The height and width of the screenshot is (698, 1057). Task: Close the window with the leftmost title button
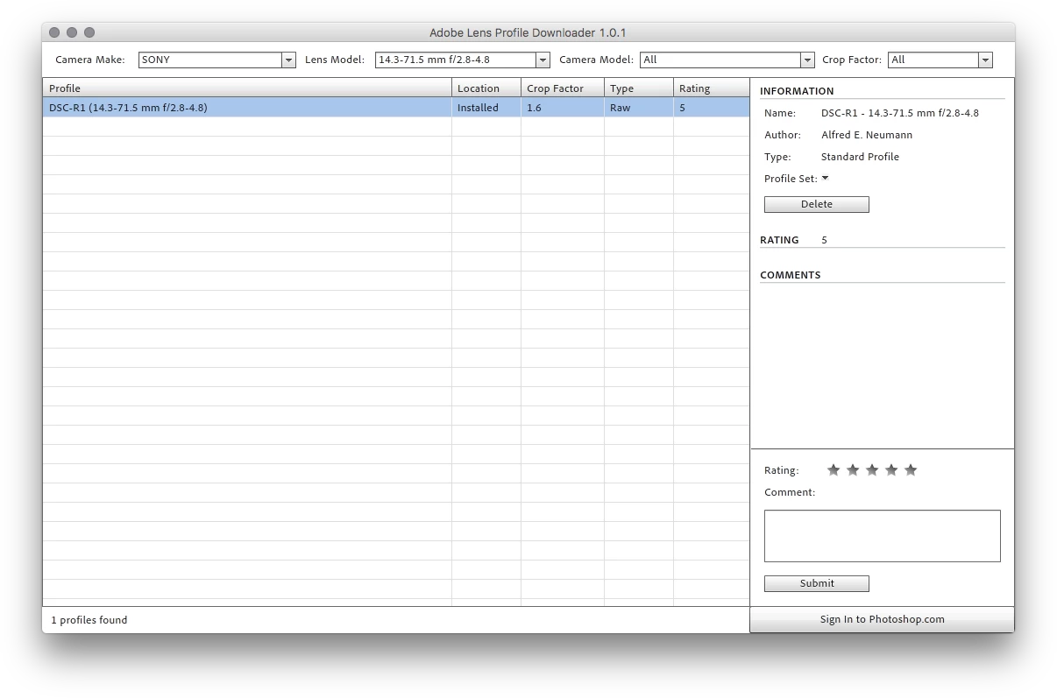54,32
